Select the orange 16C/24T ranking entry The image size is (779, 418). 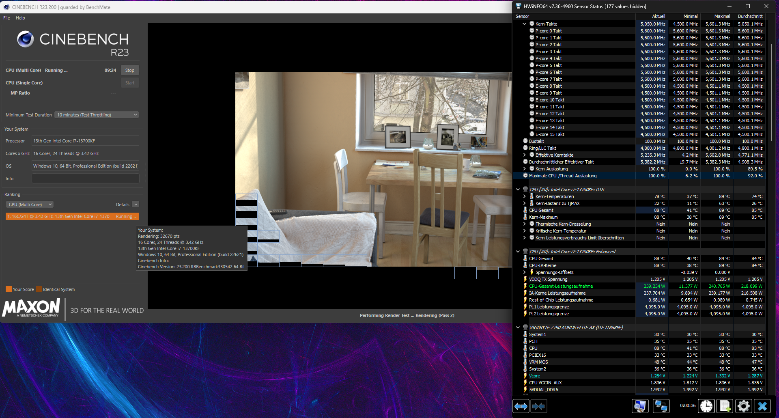tap(72, 216)
